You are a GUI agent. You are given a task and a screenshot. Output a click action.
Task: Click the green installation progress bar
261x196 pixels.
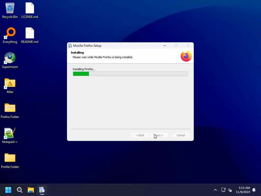[x=130, y=74]
